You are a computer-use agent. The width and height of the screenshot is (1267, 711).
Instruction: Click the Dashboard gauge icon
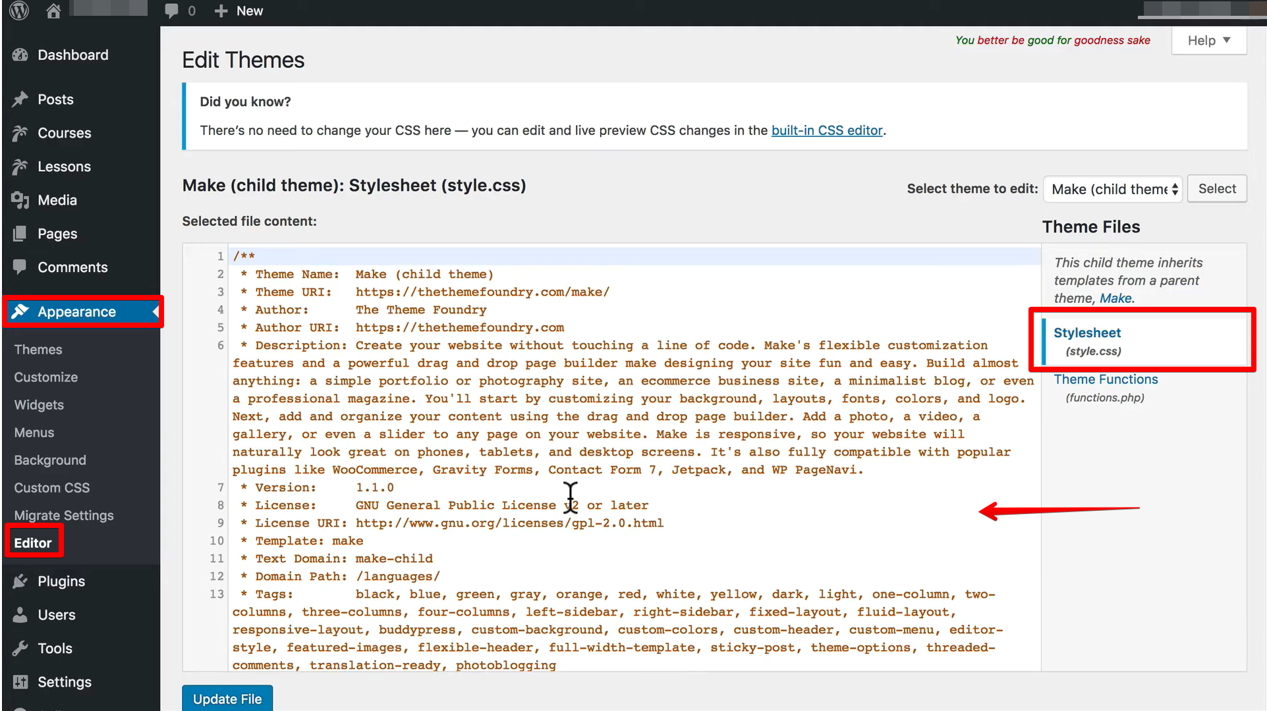(x=20, y=55)
